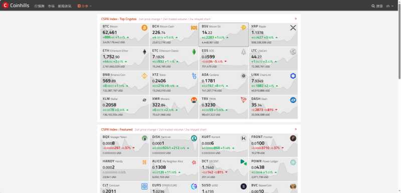Click the SUSD dark round icon
The width and height of the screenshot is (401, 193).
244,186
